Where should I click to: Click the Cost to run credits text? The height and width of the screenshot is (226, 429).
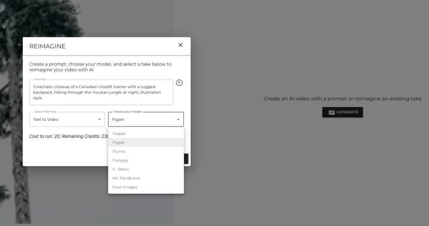pos(67,137)
